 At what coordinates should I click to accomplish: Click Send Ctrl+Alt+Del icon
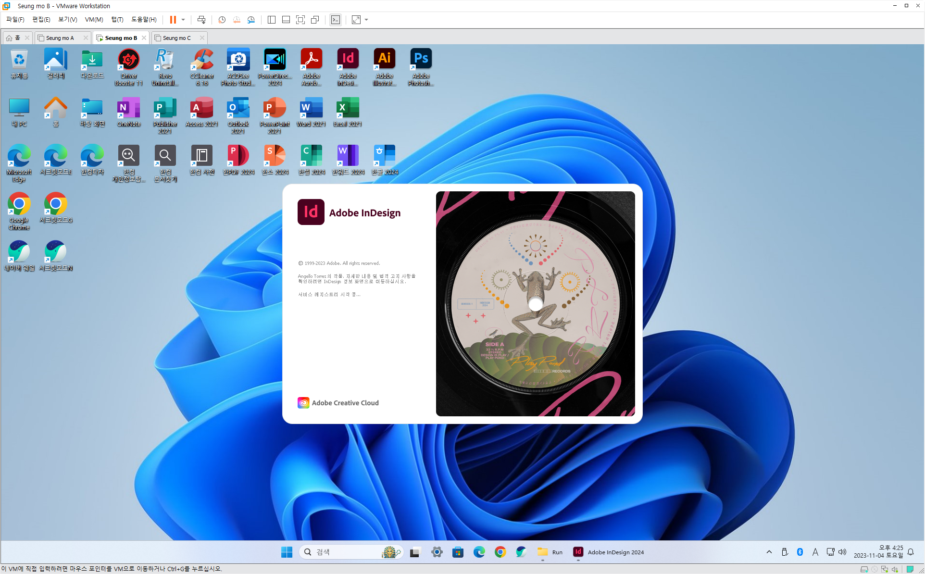tap(201, 20)
